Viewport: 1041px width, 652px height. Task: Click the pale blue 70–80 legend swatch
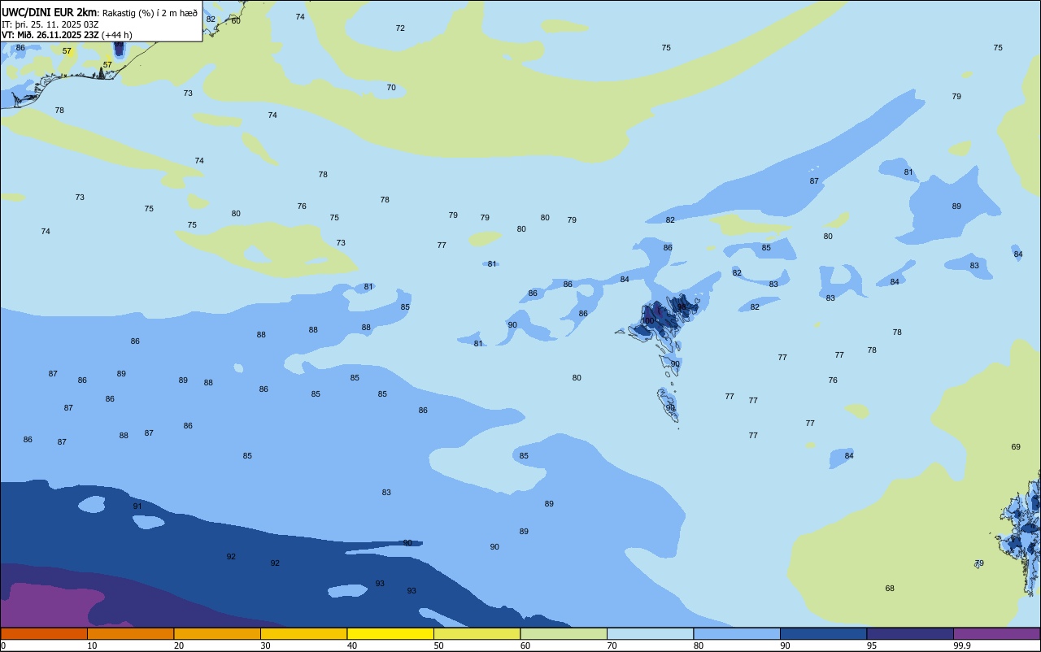coord(650,633)
